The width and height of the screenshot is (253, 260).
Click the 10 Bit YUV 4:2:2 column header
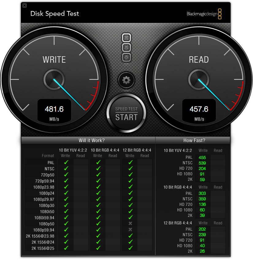pyautogui.click(x=73, y=150)
